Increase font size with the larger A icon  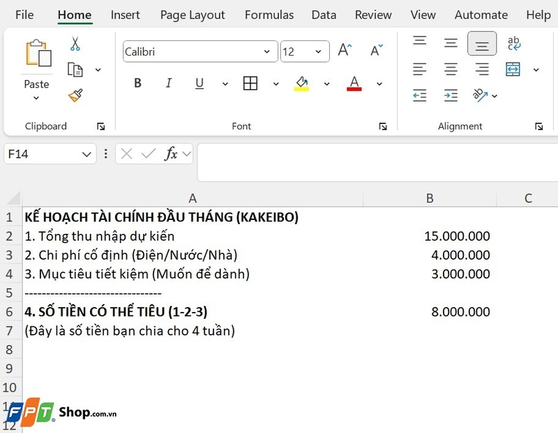click(x=345, y=50)
